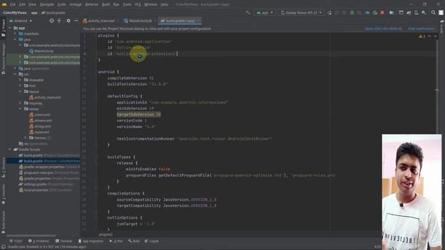This screenshot has height=250, width=445.
Task: Click the Select Opened File target icon
Action: point(51,21)
